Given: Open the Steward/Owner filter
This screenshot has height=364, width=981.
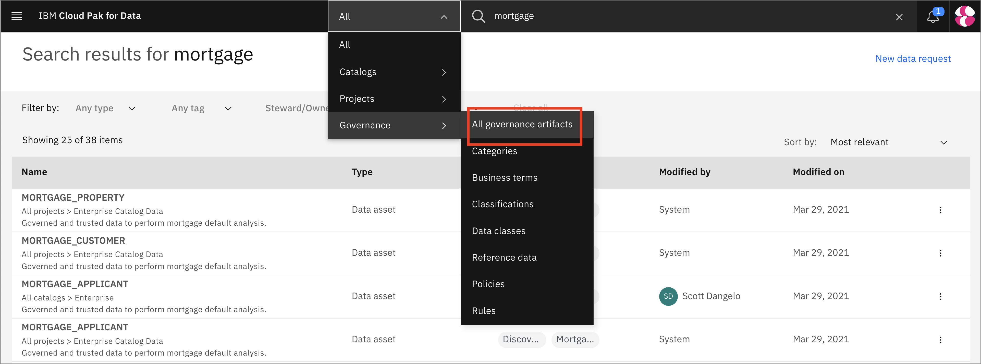Looking at the screenshot, I should click(296, 108).
